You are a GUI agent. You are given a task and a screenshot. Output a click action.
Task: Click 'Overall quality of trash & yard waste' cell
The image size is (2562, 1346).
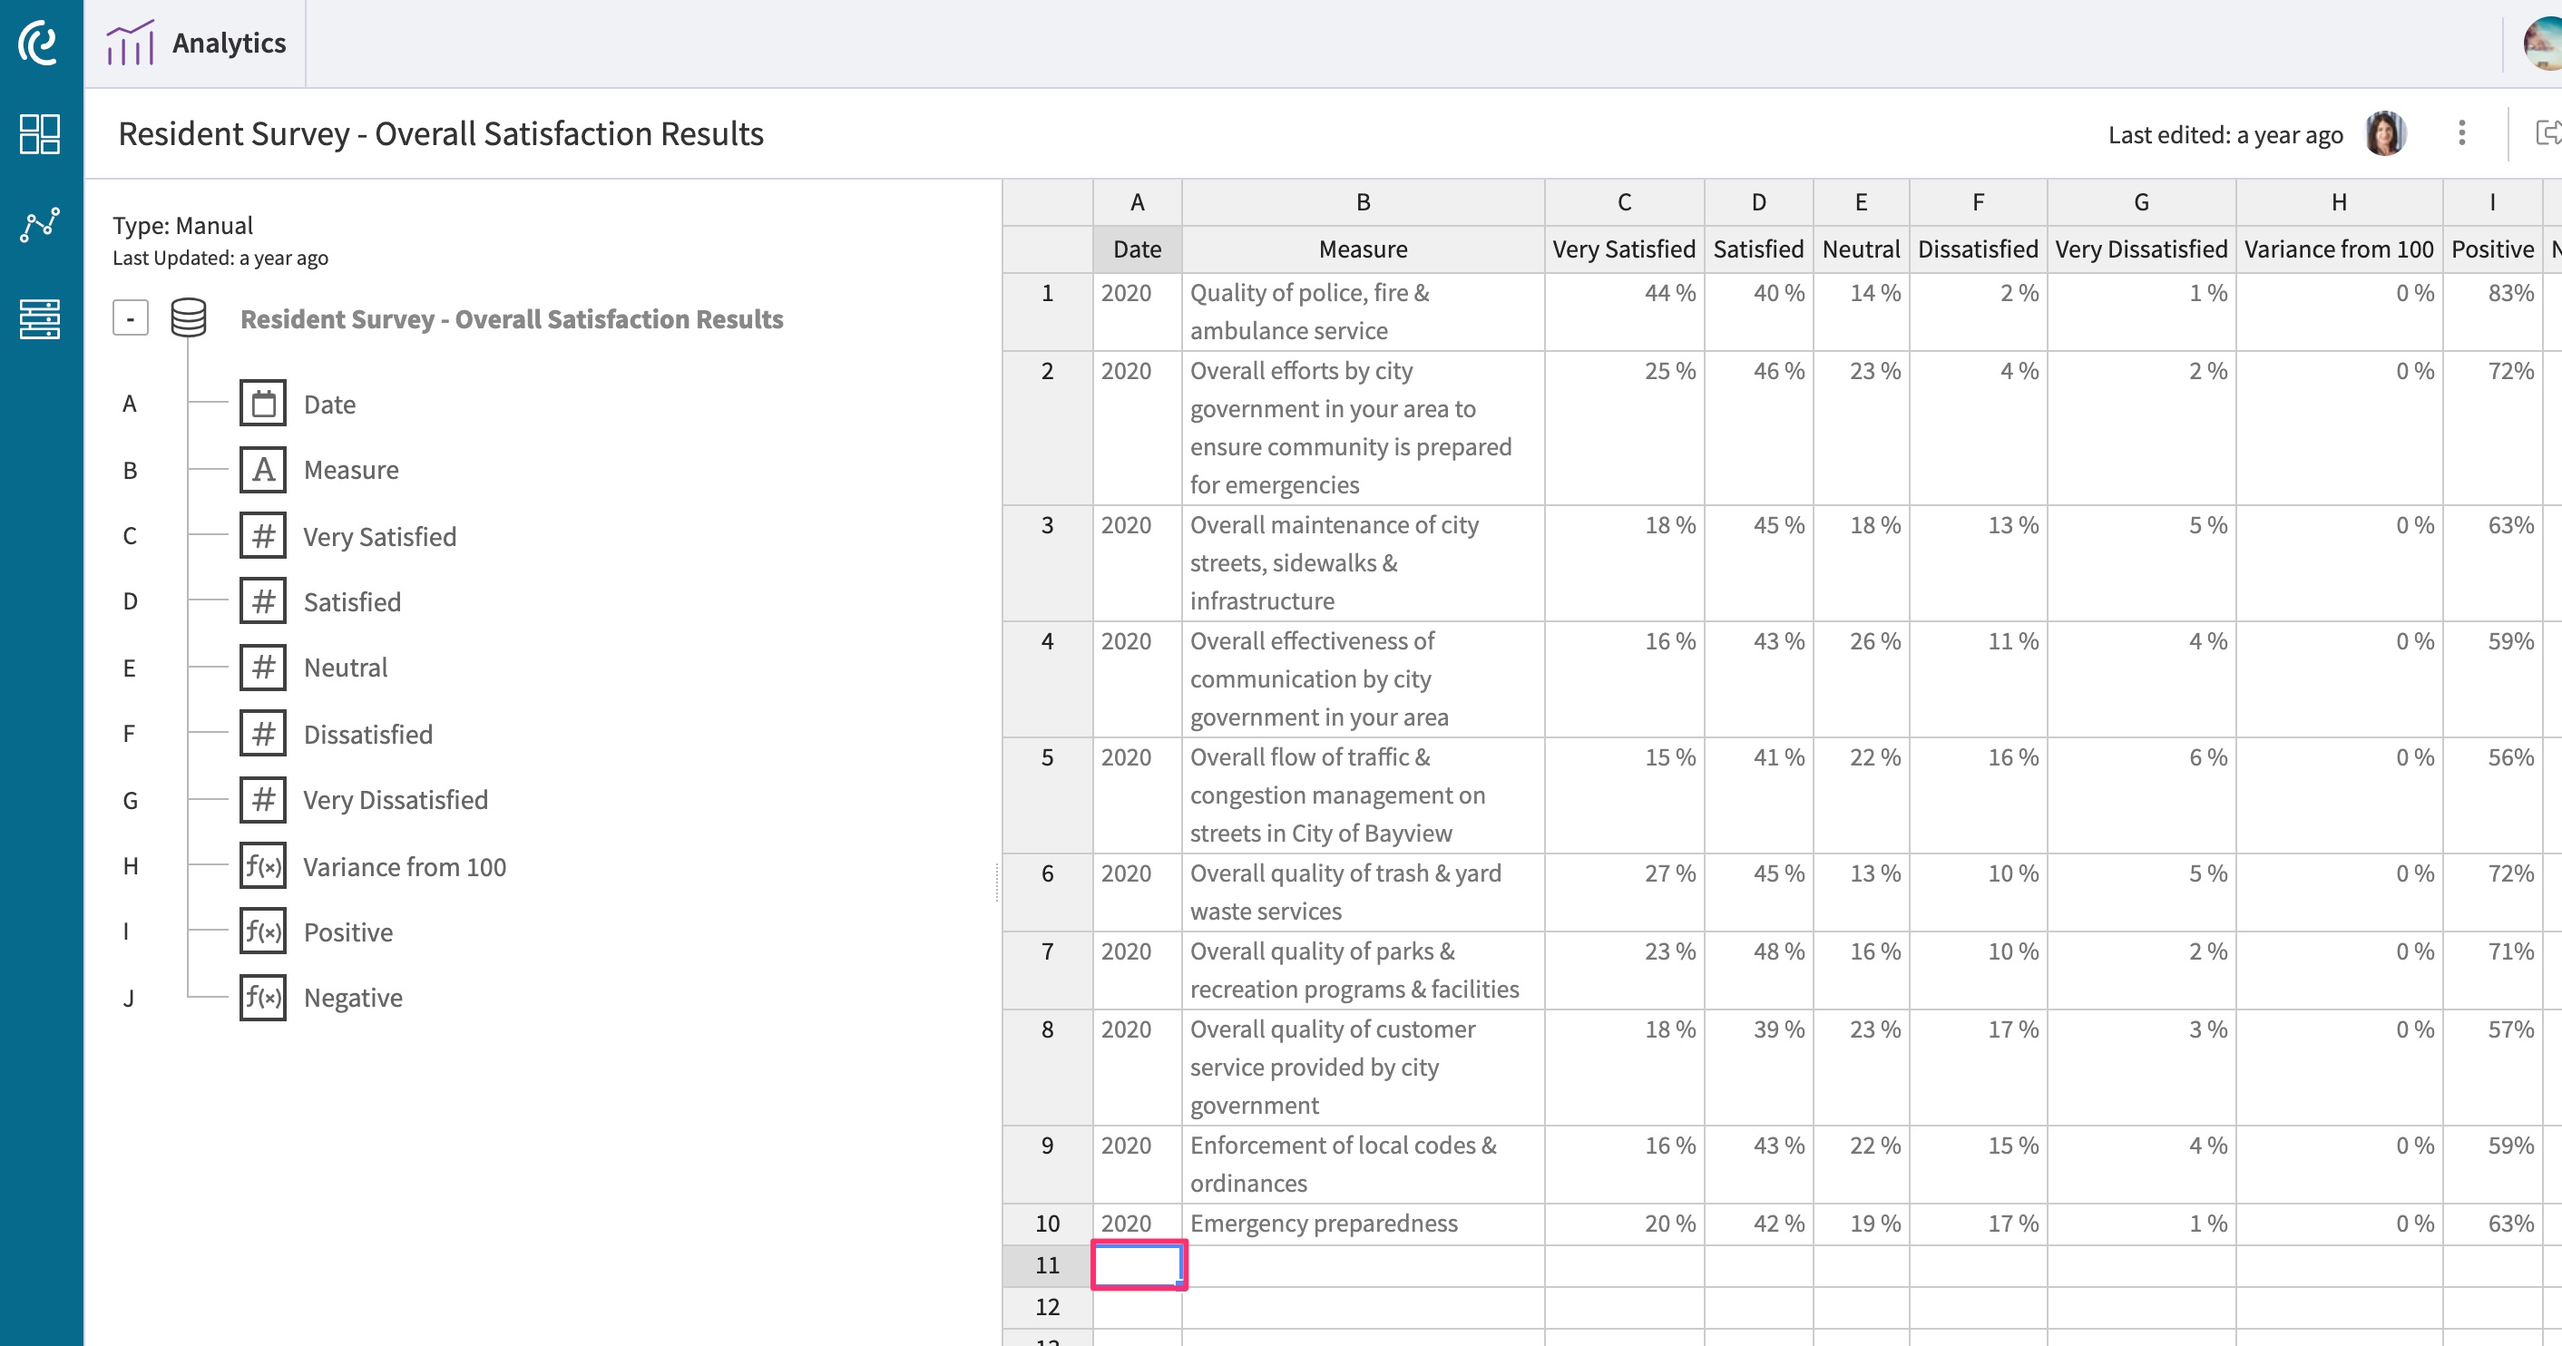click(1363, 892)
